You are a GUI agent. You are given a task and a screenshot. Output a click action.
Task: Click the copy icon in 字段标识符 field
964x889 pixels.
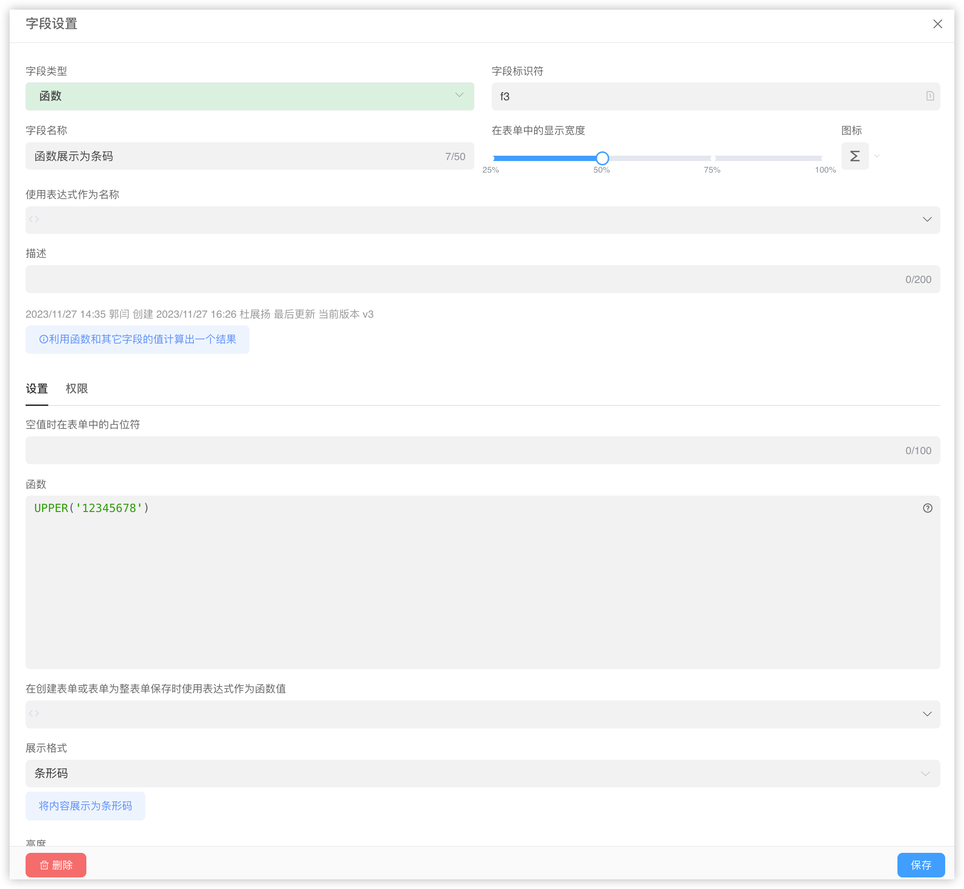(930, 96)
